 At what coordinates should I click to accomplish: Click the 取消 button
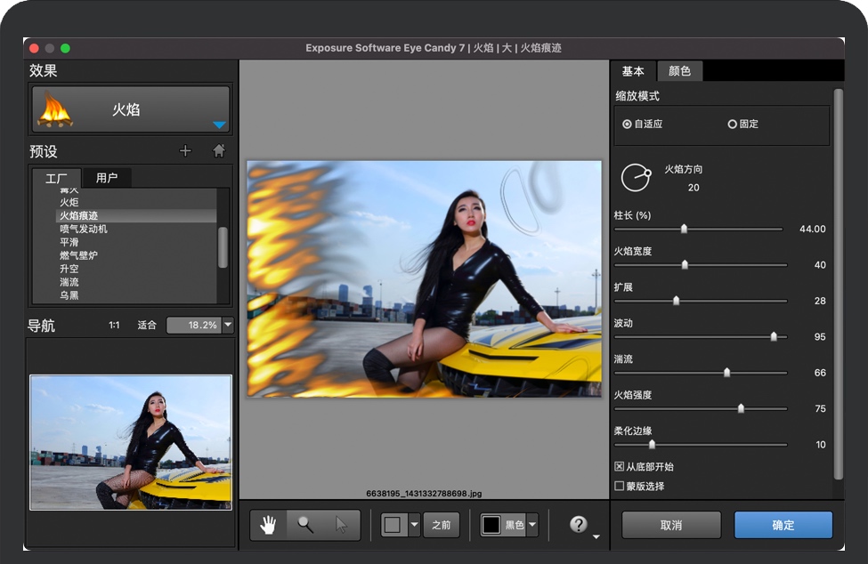[x=670, y=525]
